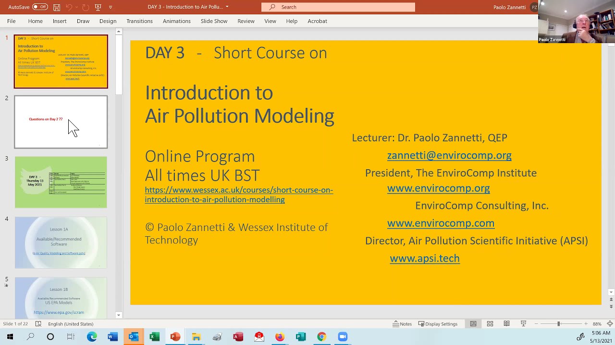The image size is (615, 345).
Task: Open the Insert tab
Action: coord(60,21)
